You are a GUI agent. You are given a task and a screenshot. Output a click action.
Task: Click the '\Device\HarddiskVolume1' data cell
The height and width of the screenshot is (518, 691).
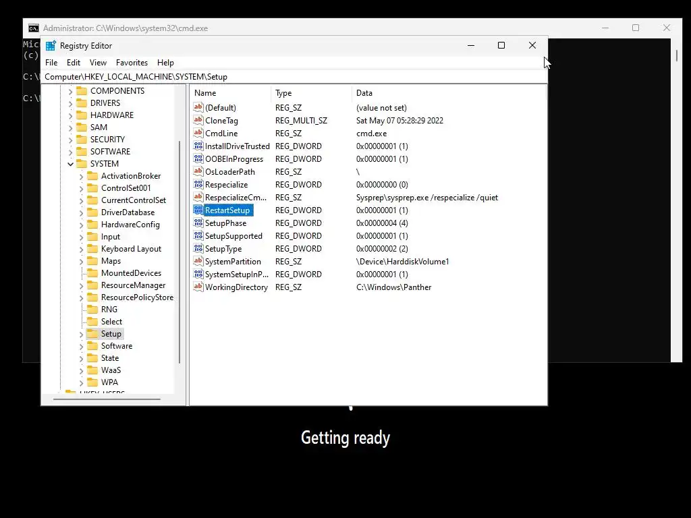[402, 262]
